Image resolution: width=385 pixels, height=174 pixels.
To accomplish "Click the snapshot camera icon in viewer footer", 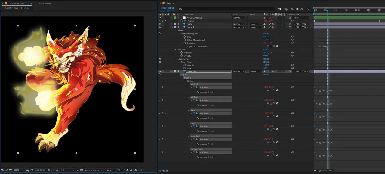I will pyautogui.click(x=49, y=170).
